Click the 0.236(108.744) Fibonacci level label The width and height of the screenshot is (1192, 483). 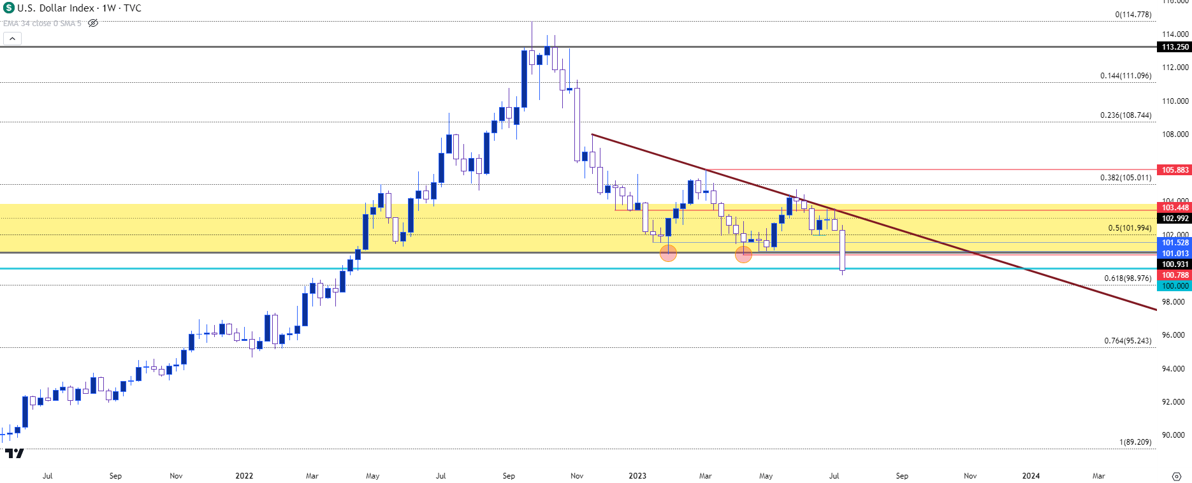coord(1126,115)
